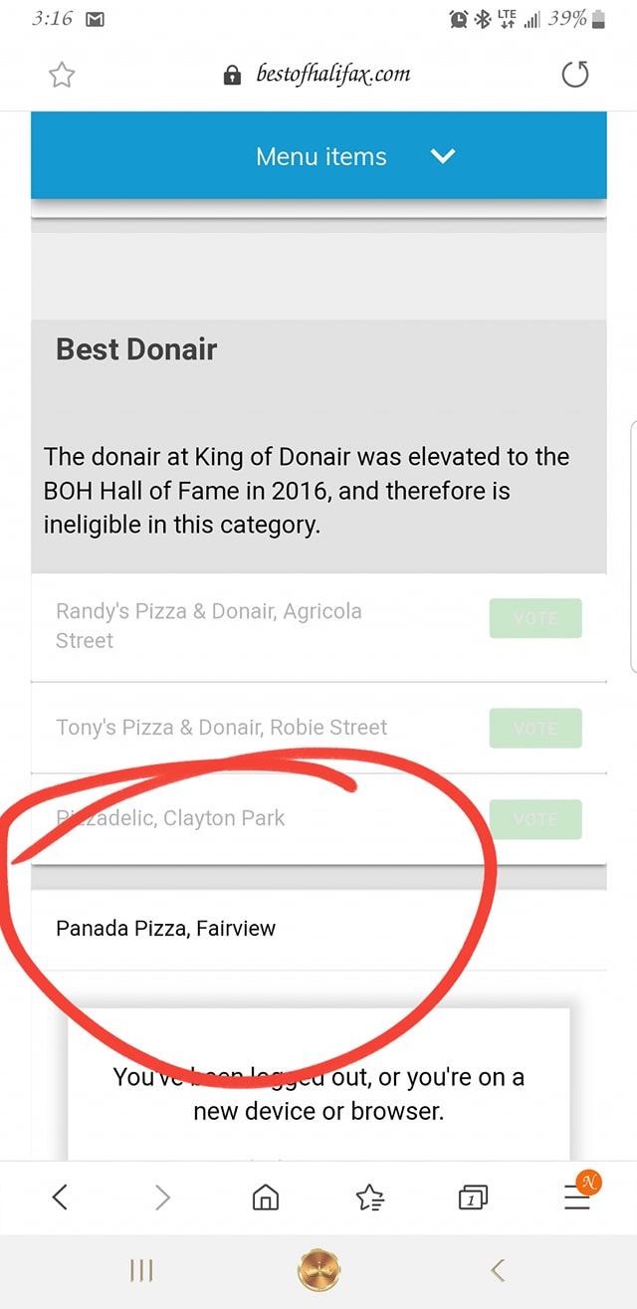This screenshot has width=637, height=1309.
Task: Open the browser home page icon
Action: (266, 1197)
